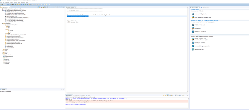The width and height of the screenshot is (249, 110).
Task: Open the Edit menu
Action: (x=3, y=2)
